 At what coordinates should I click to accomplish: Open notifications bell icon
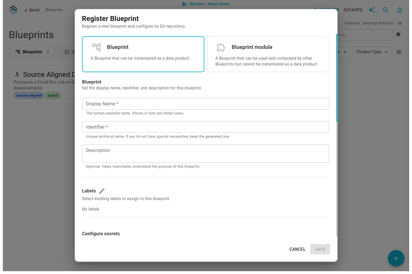[x=400, y=10]
